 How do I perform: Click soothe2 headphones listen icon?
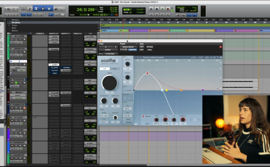(130, 98)
